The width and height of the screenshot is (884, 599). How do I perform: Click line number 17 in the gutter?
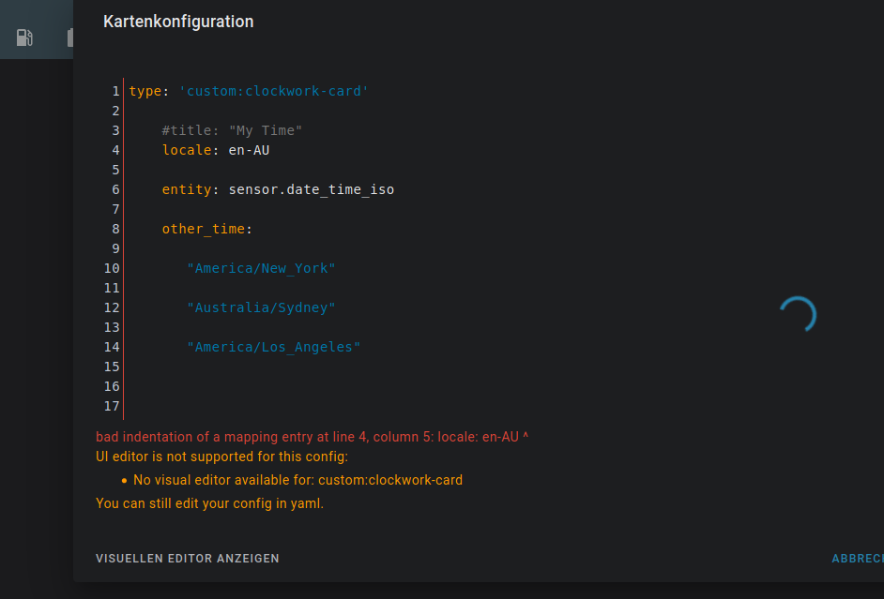112,406
